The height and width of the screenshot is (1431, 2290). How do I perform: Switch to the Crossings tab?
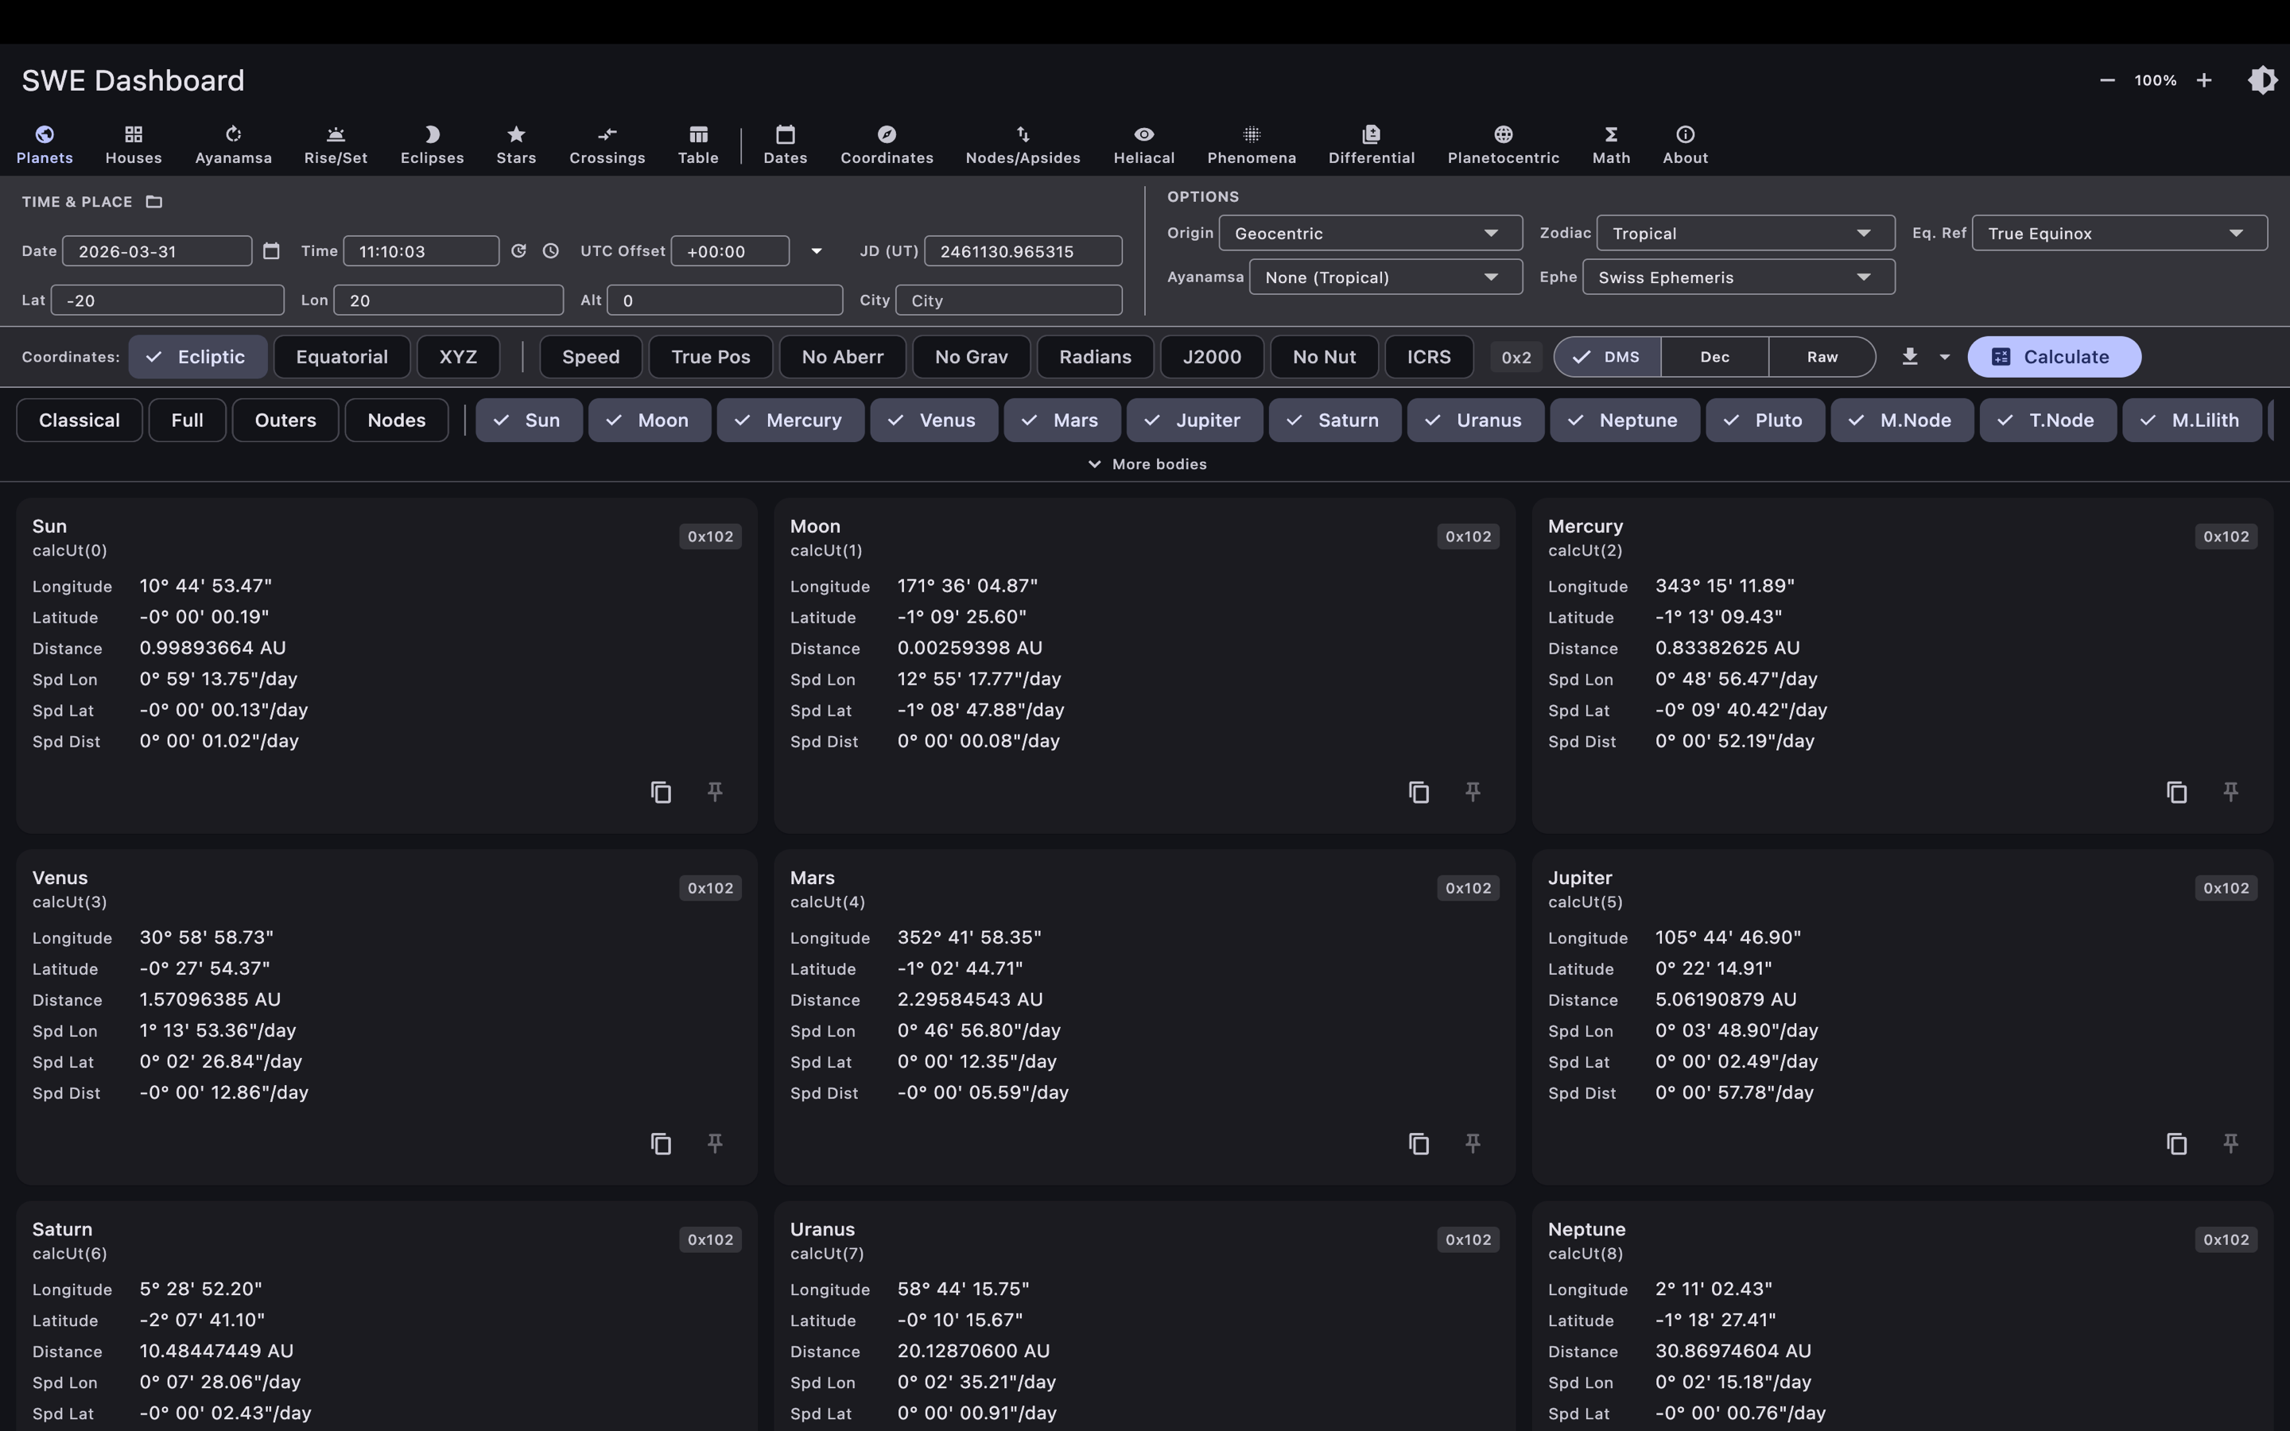(607, 145)
